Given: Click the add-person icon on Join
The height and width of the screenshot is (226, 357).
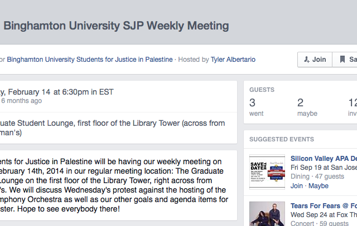Looking at the screenshot, I should click(307, 60).
